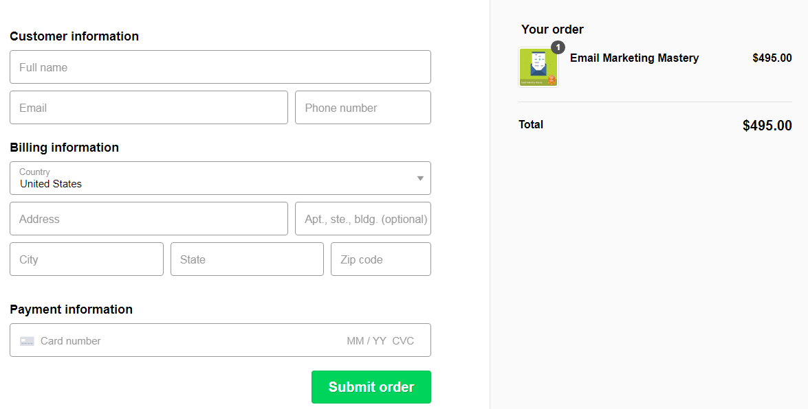
Task: Focus the CVC security code field
Action: tap(403, 341)
